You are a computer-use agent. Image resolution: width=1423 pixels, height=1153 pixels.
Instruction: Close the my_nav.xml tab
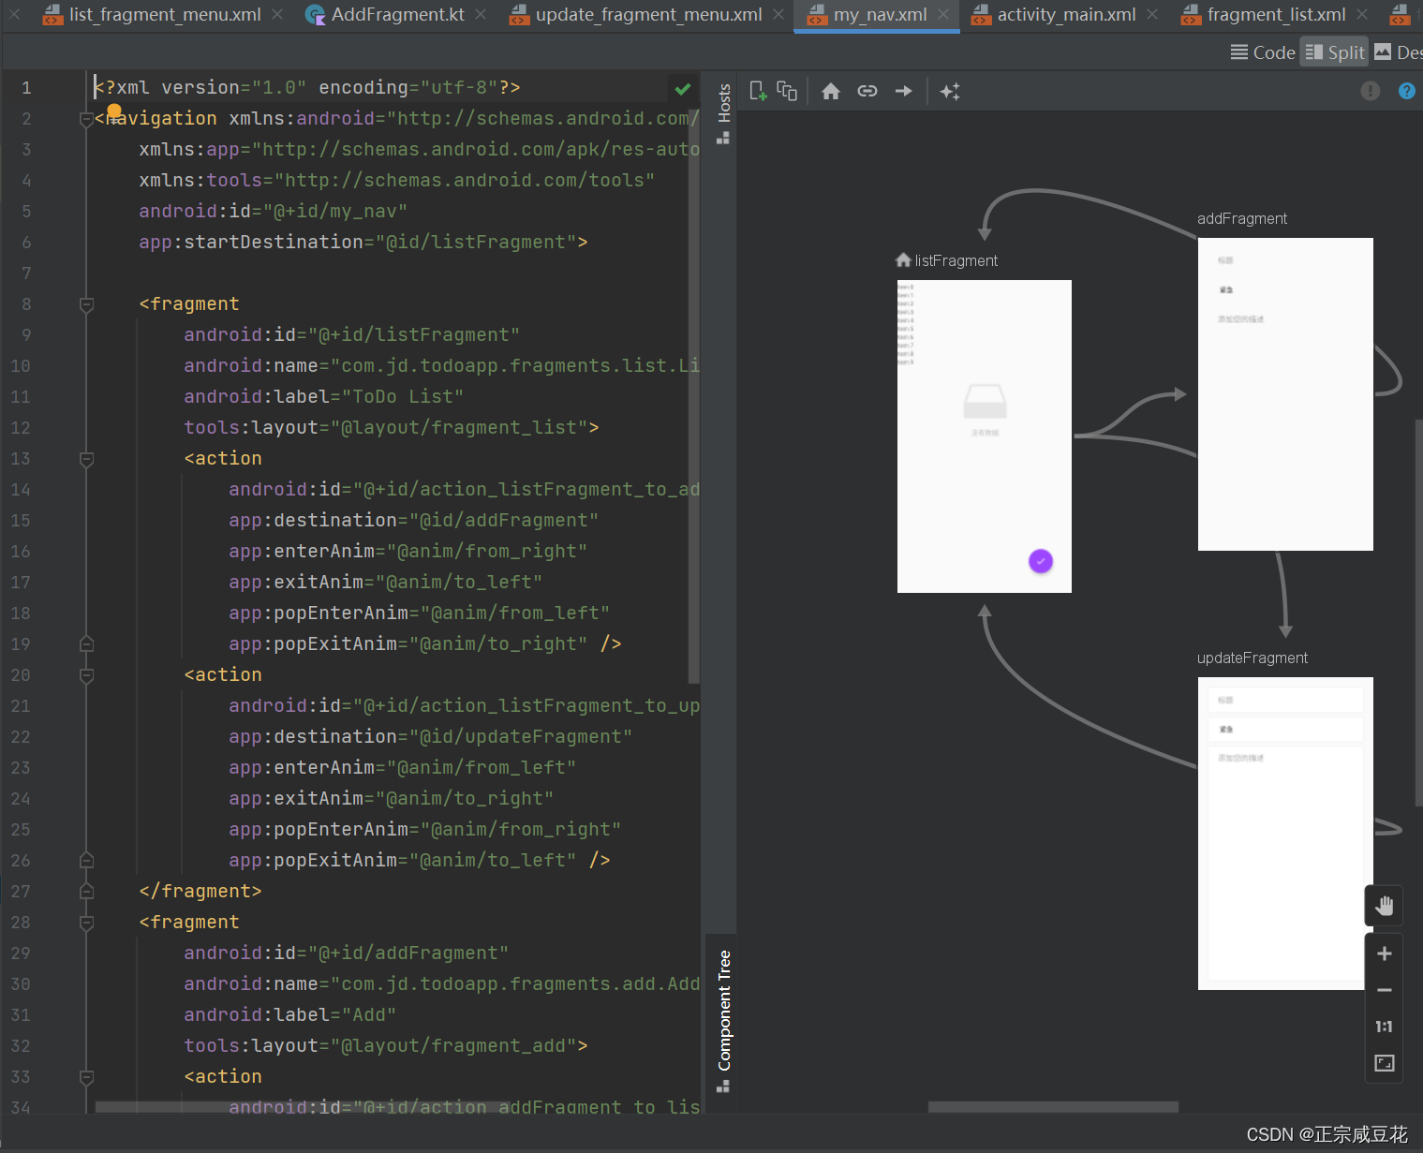click(943, 15)
